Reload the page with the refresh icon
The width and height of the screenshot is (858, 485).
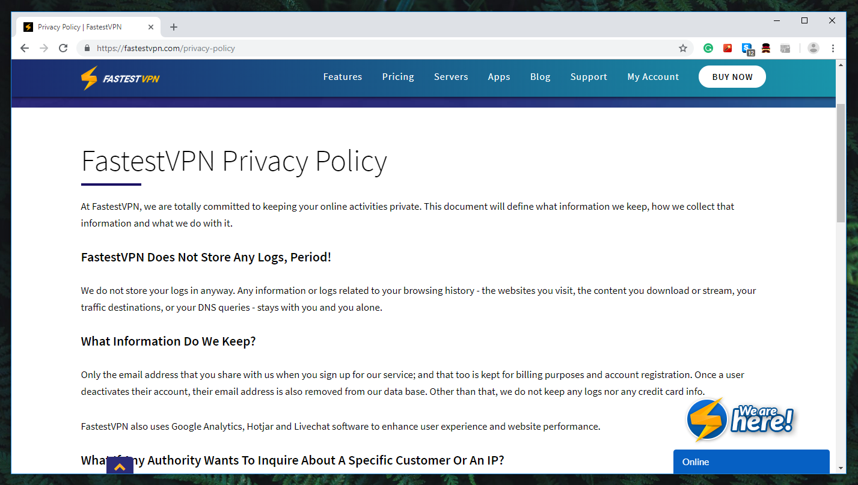point(63,48)
